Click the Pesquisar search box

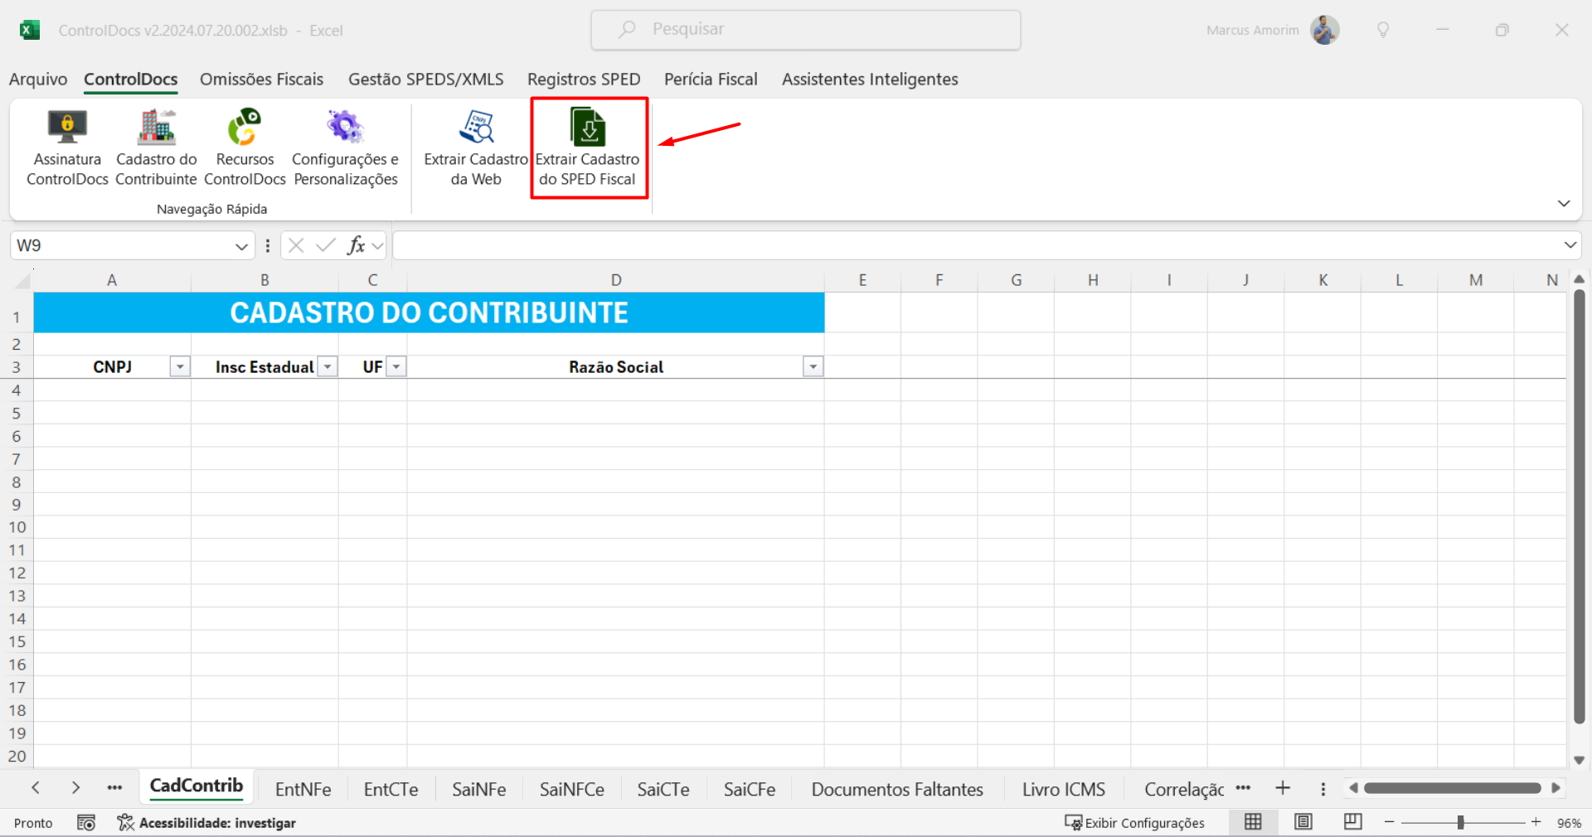click(805, 30)
